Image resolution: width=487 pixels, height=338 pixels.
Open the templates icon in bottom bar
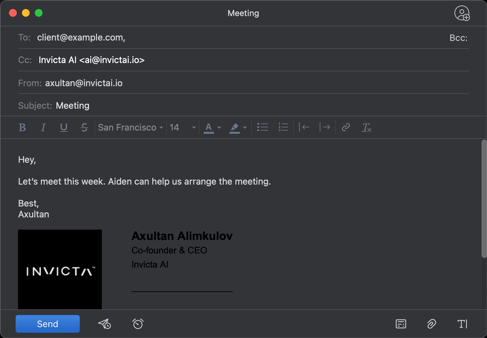coord(401,324)
